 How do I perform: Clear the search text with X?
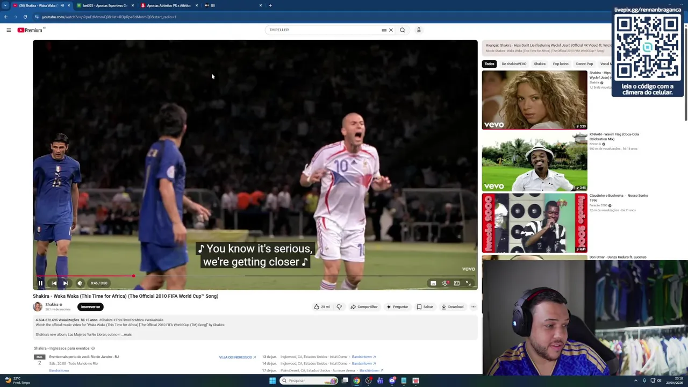pyautogui.click(x=391, y=30)
